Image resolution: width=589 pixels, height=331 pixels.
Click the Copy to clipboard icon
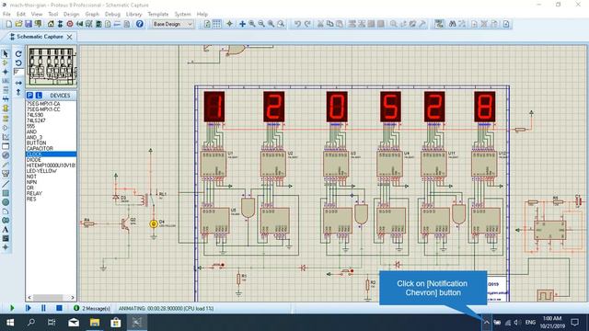pyautogui.click(x=329, y=24)
